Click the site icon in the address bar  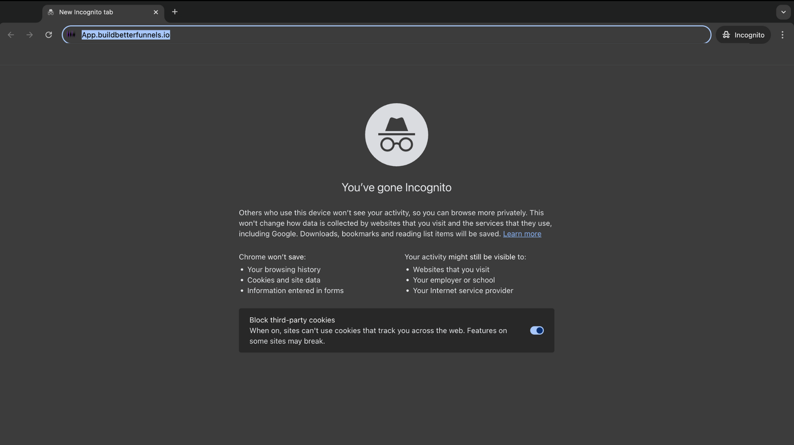(71, 35)
